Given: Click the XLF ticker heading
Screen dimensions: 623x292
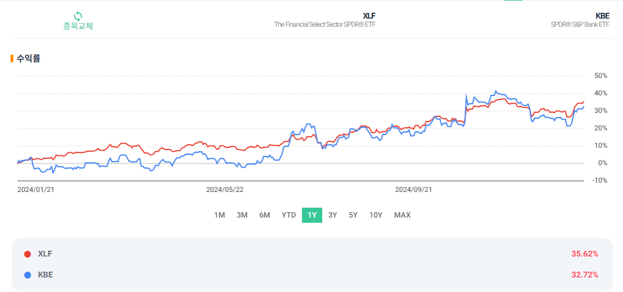Looking at the screenshot, I should click(369, 16).
